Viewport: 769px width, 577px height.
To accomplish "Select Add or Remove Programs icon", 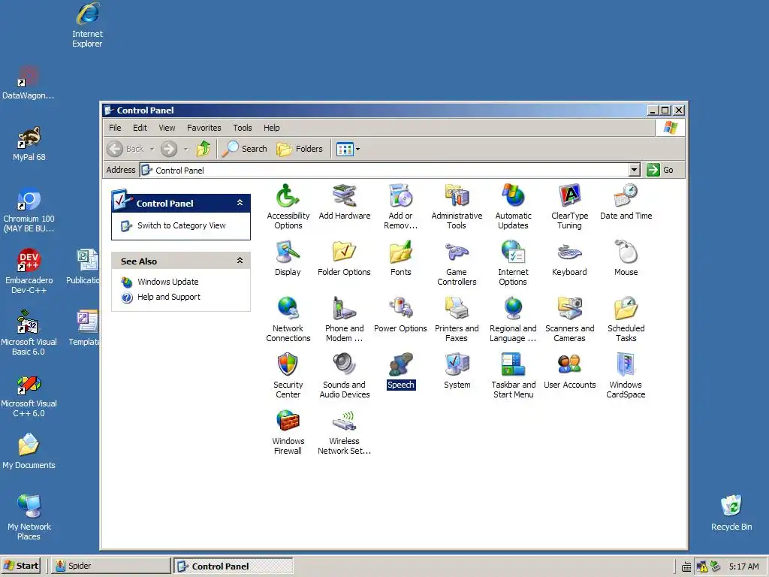I will [401, 195].
